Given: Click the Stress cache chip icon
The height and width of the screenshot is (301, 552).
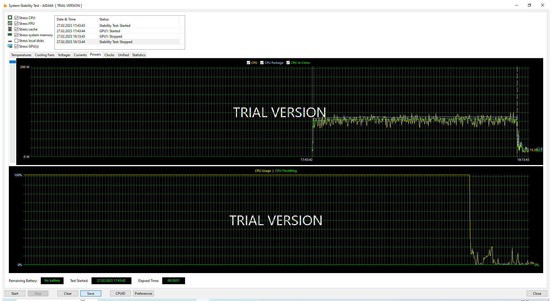Looking at the screenshot, I should 10,29.
